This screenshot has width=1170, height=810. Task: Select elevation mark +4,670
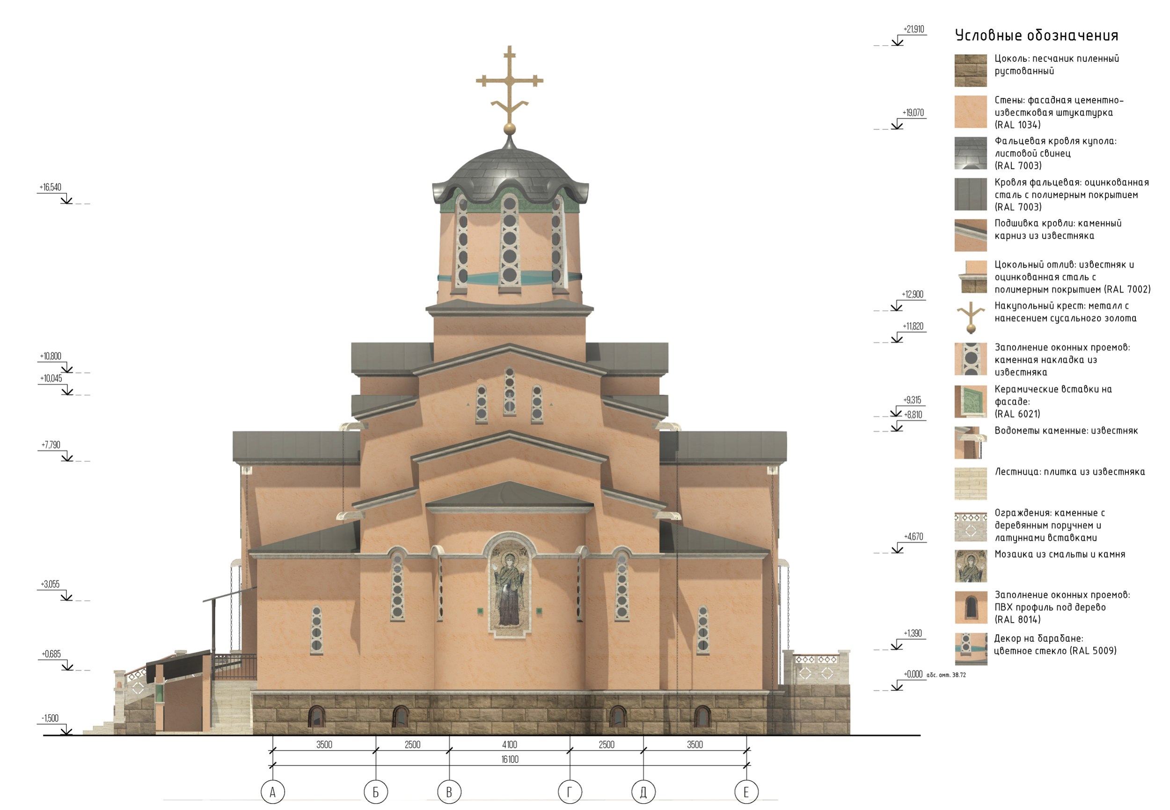coord(914,537)
